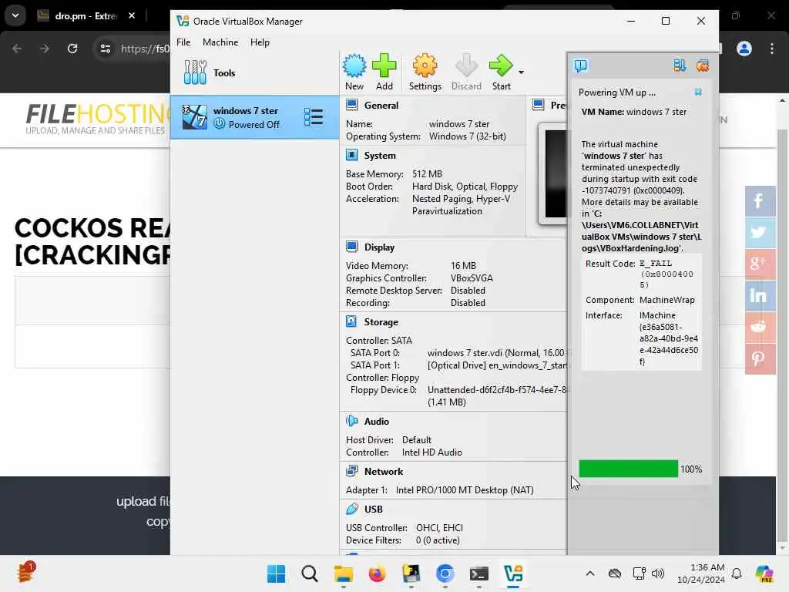Dismiss the Powering VM up notification
The image size is (789, 592).
tap(698, 92)
